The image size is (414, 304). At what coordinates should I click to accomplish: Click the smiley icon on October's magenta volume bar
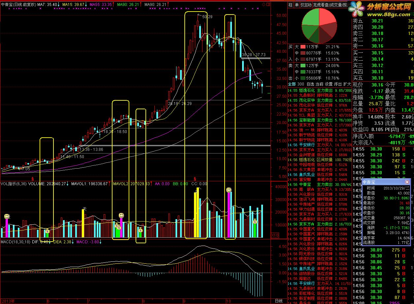(229, 190)
